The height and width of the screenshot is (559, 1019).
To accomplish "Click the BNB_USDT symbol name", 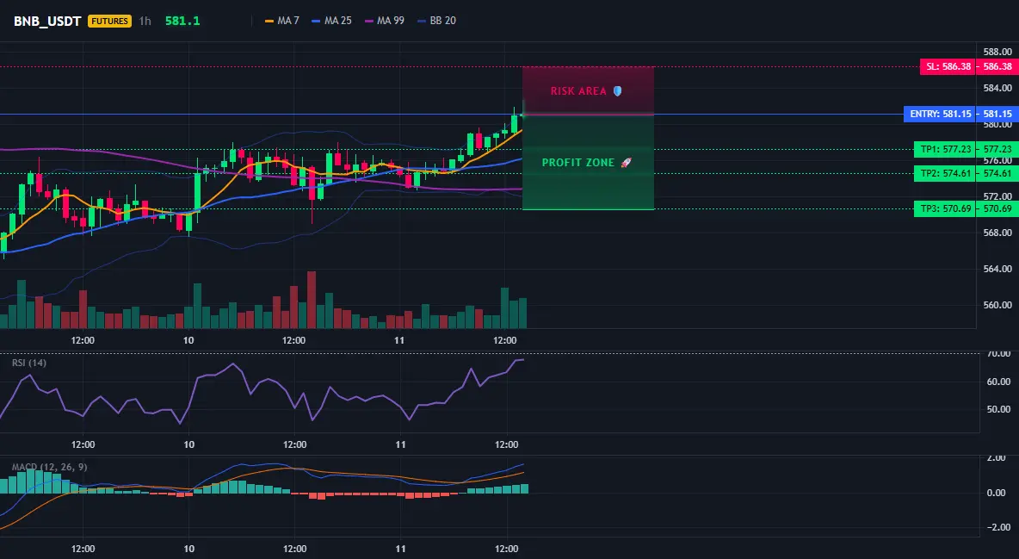I will pyautogui.click(x=47, y=21).
